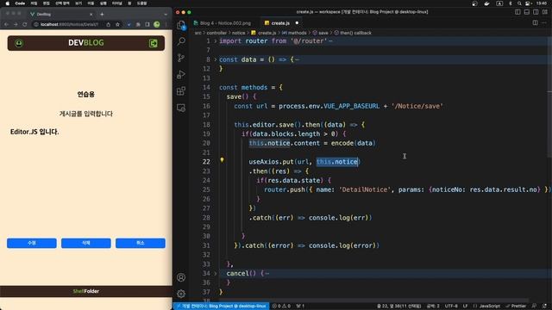Toggle the browser side panel icon
552x310 pixels.
(x=147, y=24)
